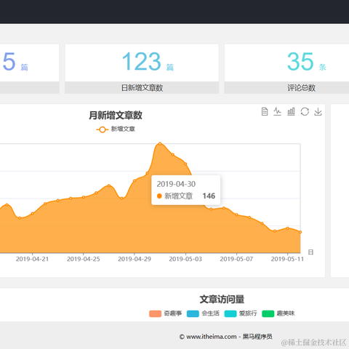Toggle 爱旅行 legend swatch

[x=230, y=313]
